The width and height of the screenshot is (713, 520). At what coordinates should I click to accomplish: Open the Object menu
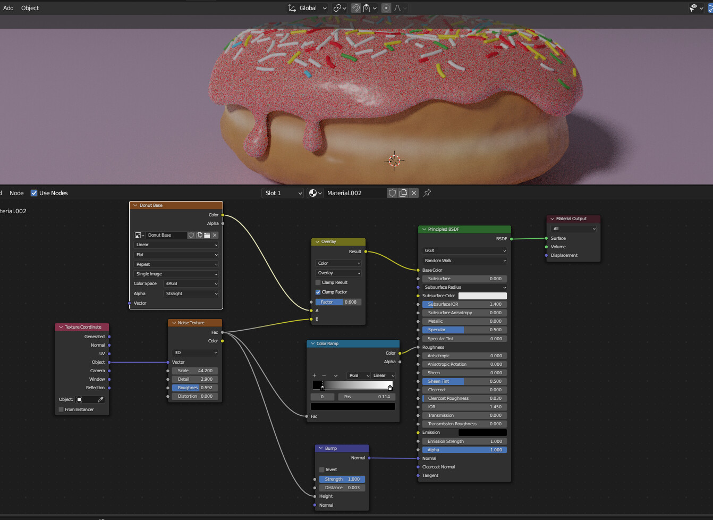pyautogui.click(x=30, y=8)
